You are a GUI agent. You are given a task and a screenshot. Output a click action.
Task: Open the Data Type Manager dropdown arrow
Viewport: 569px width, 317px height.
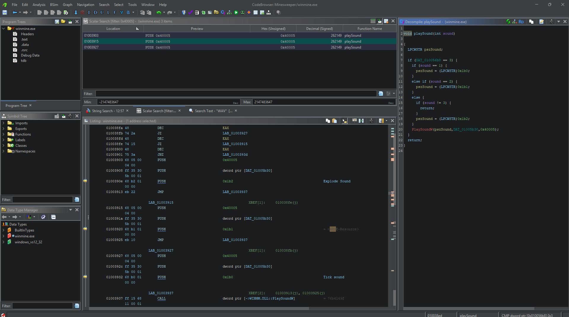pos(71,210)
